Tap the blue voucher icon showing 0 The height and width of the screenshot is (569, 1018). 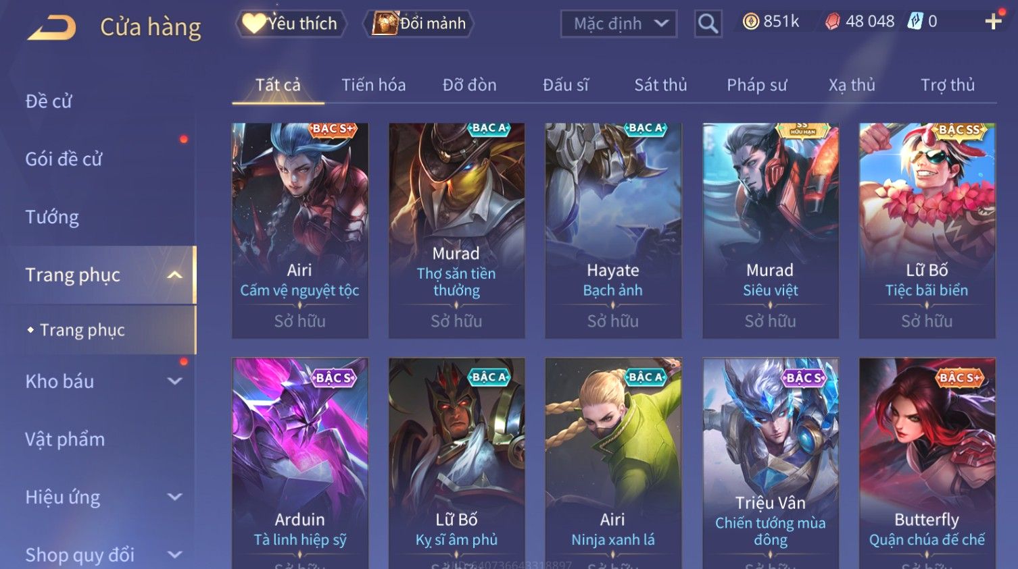click(x=915, y=22)
